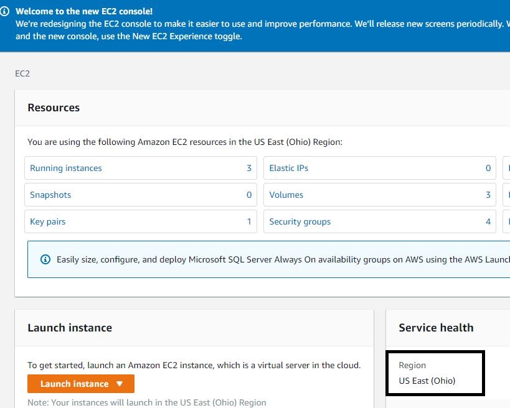Click the Service health heading
This screenshot has height=408, width=510.
436,328
